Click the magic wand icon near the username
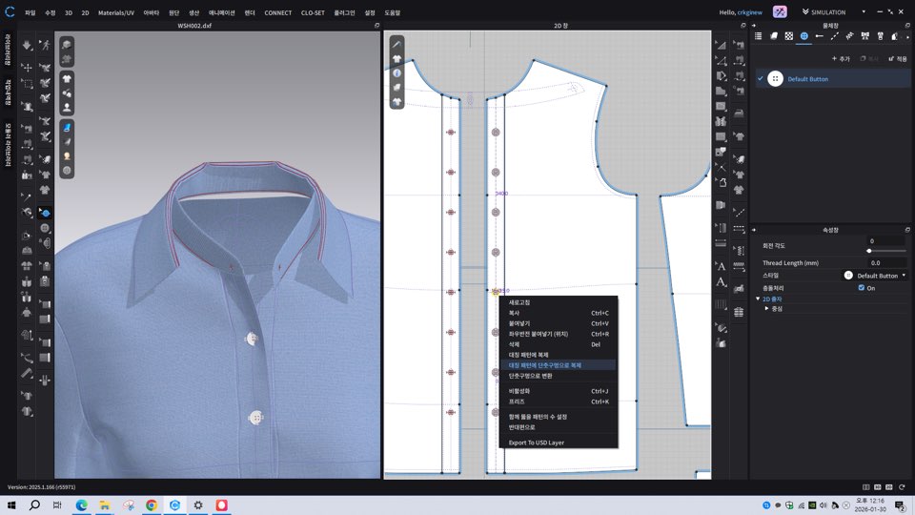The height and width of the screenshot is (515, 915). point(780,12)
